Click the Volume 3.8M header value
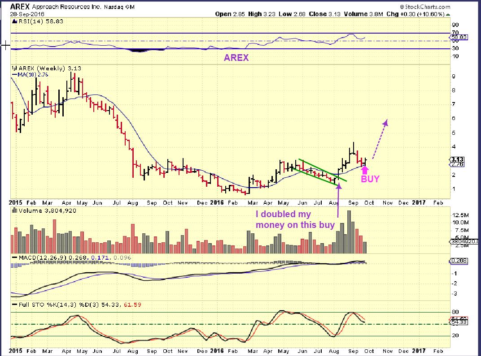Viewport: 481px width, 356px height. click(x=363, y=14)
